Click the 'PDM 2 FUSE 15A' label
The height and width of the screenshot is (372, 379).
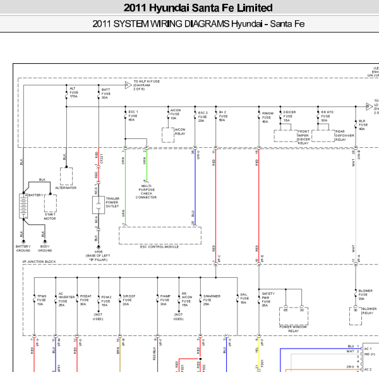click(x=106, y=301)
